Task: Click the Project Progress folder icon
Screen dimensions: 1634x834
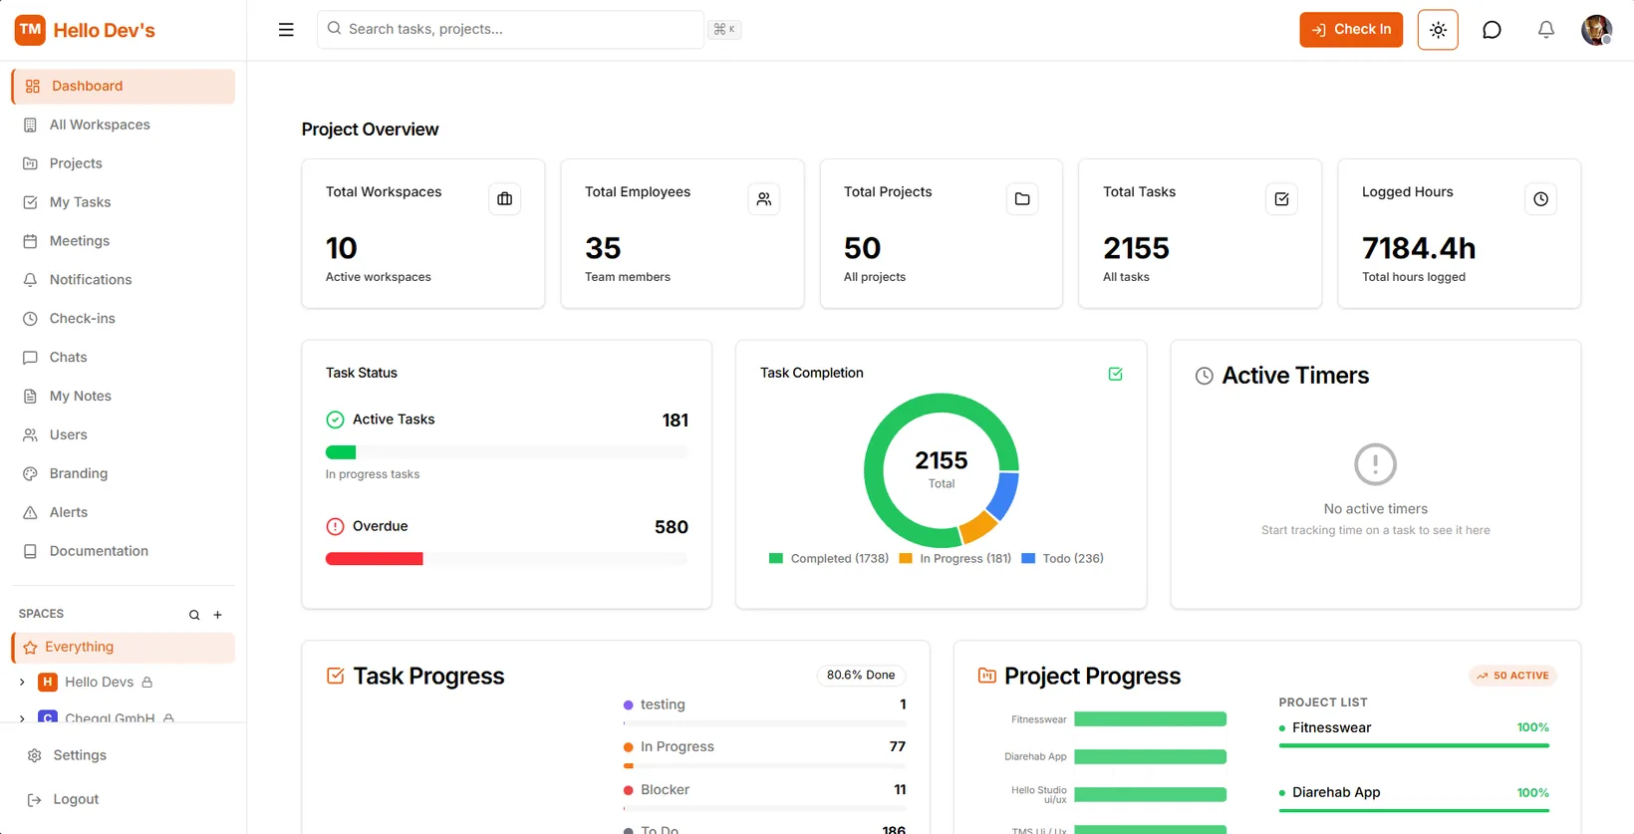Action: point(987,676)
